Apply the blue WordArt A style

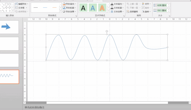(93, 8)
